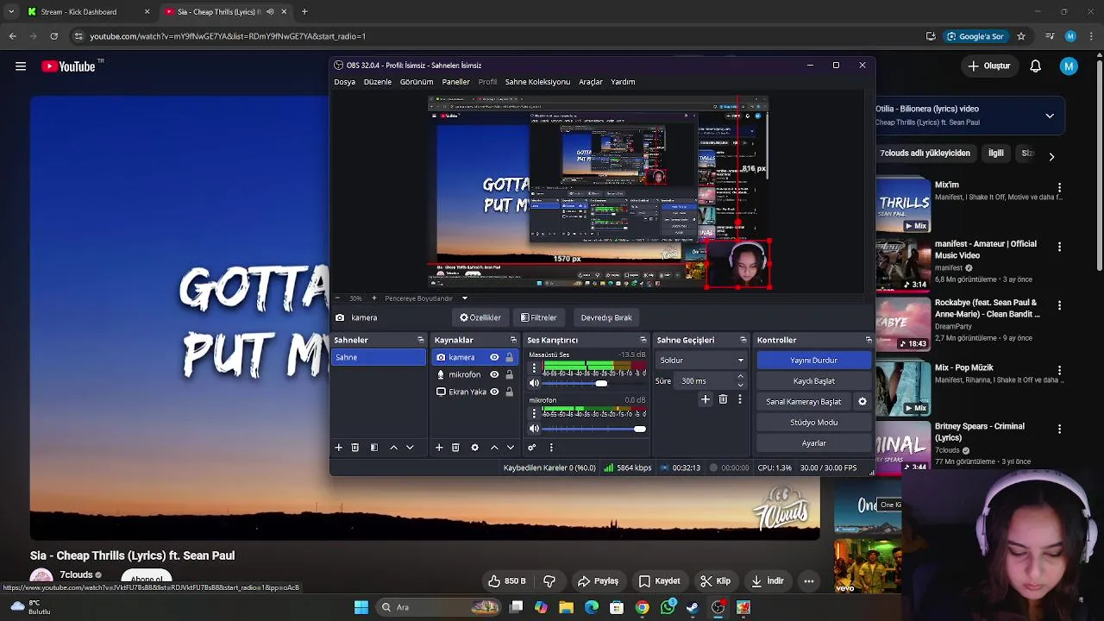Add a new scene in OBS Sahneler panel

tap(338, 448)
